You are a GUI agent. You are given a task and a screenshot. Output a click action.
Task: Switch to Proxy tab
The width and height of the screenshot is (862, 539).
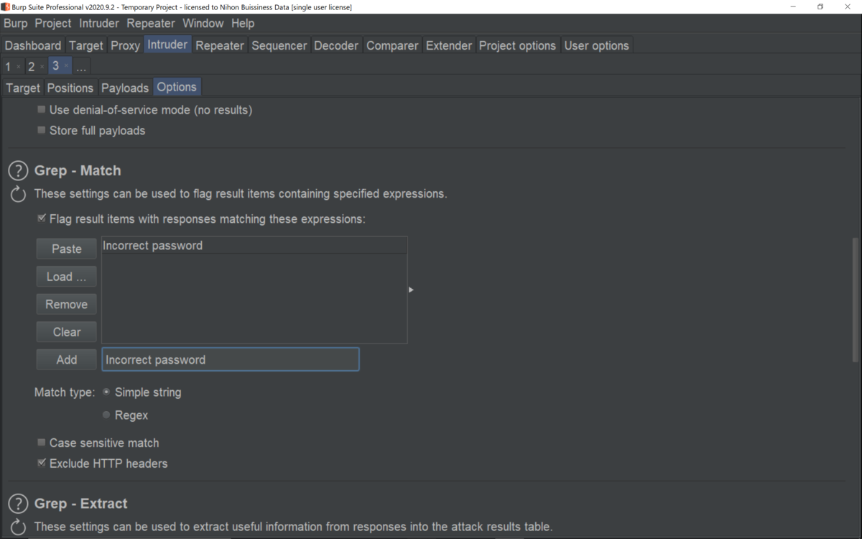(125, 45)
